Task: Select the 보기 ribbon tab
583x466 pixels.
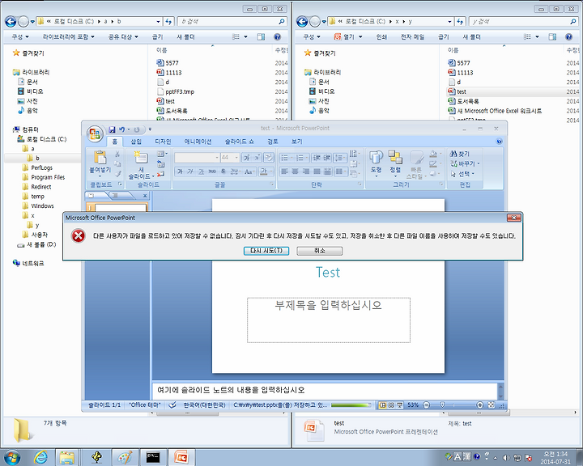Action: [296, 142]
